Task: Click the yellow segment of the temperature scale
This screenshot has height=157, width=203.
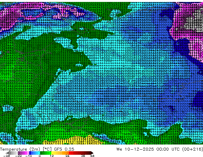Action: (52, 153)
